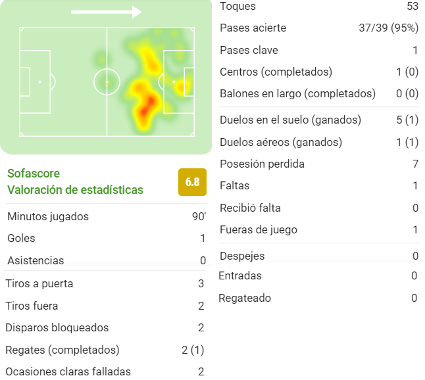The height and width of the screenshot is (380, 425).
Task: Click Duelos en el suelo (ganados) label
Action: (x=290, y=120)
